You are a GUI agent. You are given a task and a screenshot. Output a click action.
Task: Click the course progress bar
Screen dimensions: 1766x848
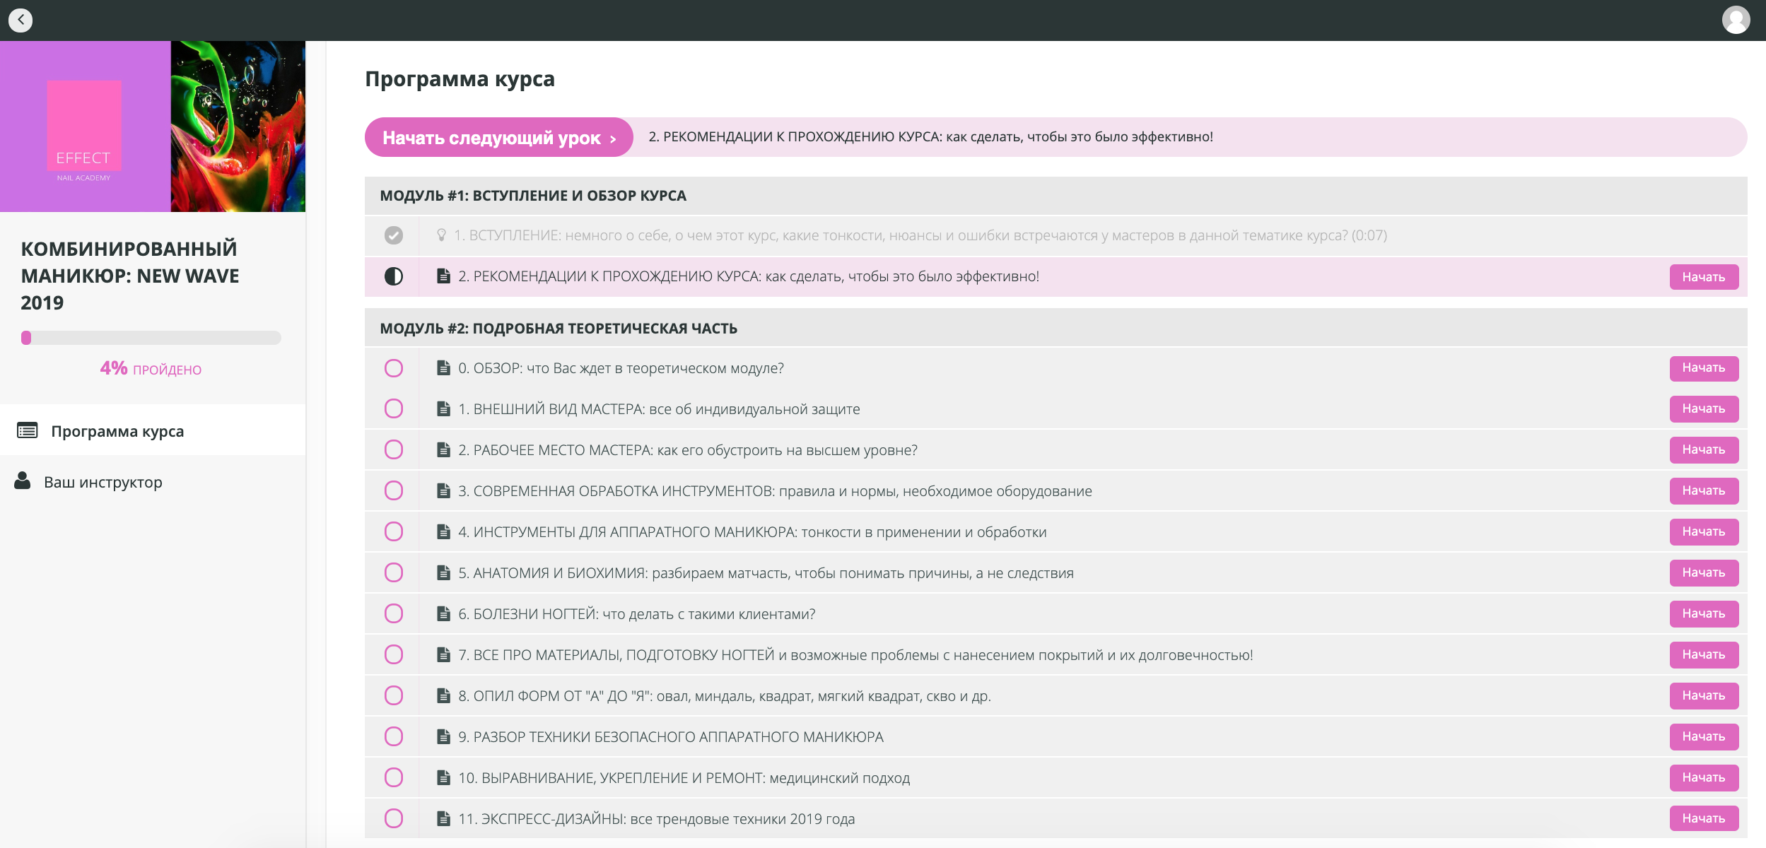pos(151,338)
